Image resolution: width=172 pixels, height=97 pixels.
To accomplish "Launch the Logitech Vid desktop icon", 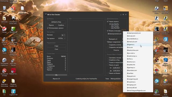I will tap(13, 92).
